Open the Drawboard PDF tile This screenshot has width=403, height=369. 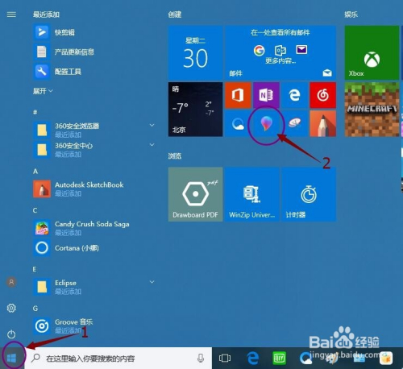pyautogui.click(x=195, y=194)
